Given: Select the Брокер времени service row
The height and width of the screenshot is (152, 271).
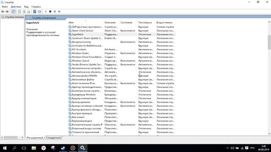Looking at the screenshot, I should pyautogui.click(x=122, y=102).
